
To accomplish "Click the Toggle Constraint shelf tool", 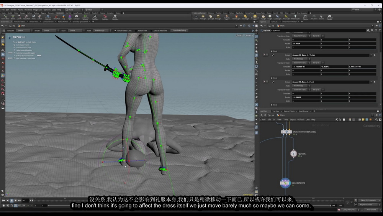I will [95, 17].
